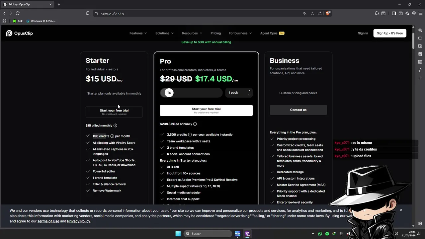Click the music note icon in address bar

[x=312, y=13]
